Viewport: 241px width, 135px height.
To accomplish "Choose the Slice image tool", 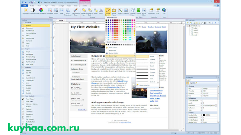I will pyautogui.click(x=61, y=11).
